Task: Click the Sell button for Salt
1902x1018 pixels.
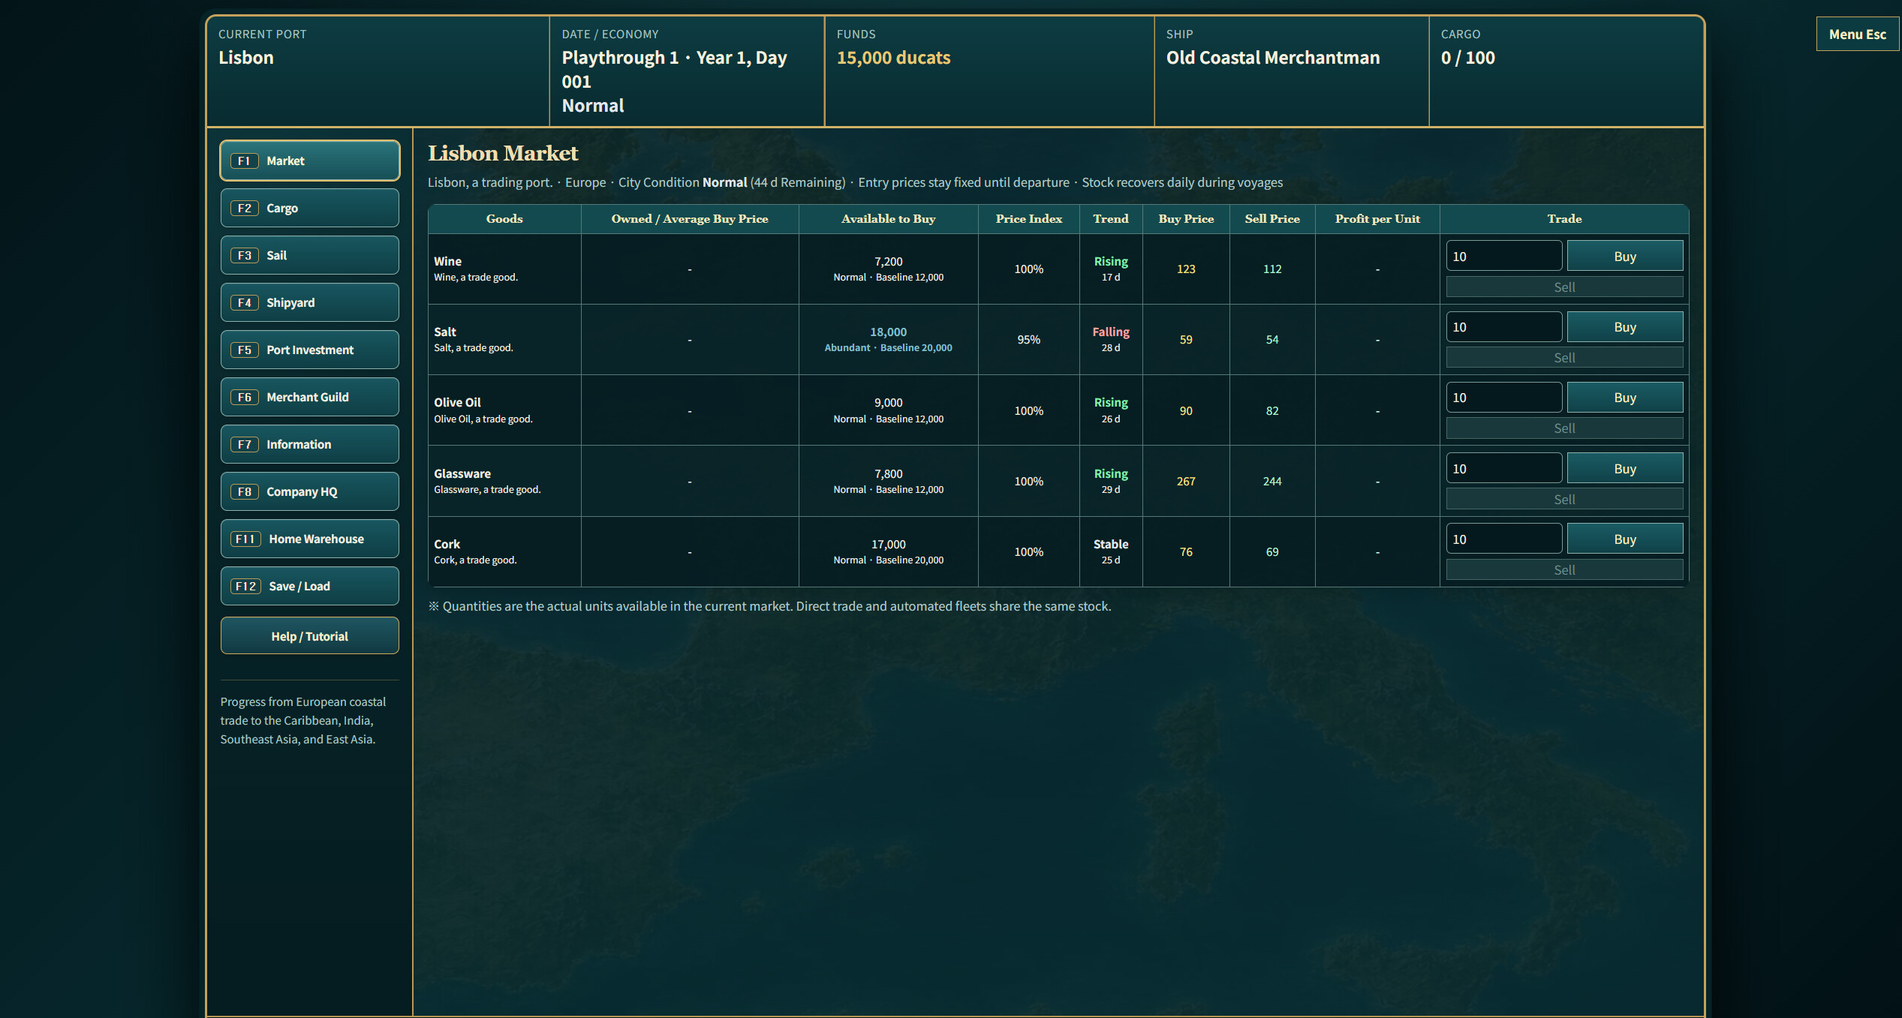Action: click(x=1564, y=358)
